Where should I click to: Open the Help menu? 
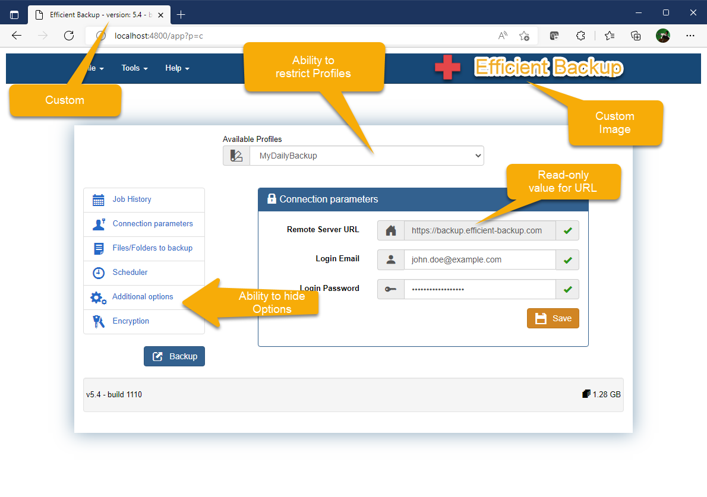click(x=177, y=68)
